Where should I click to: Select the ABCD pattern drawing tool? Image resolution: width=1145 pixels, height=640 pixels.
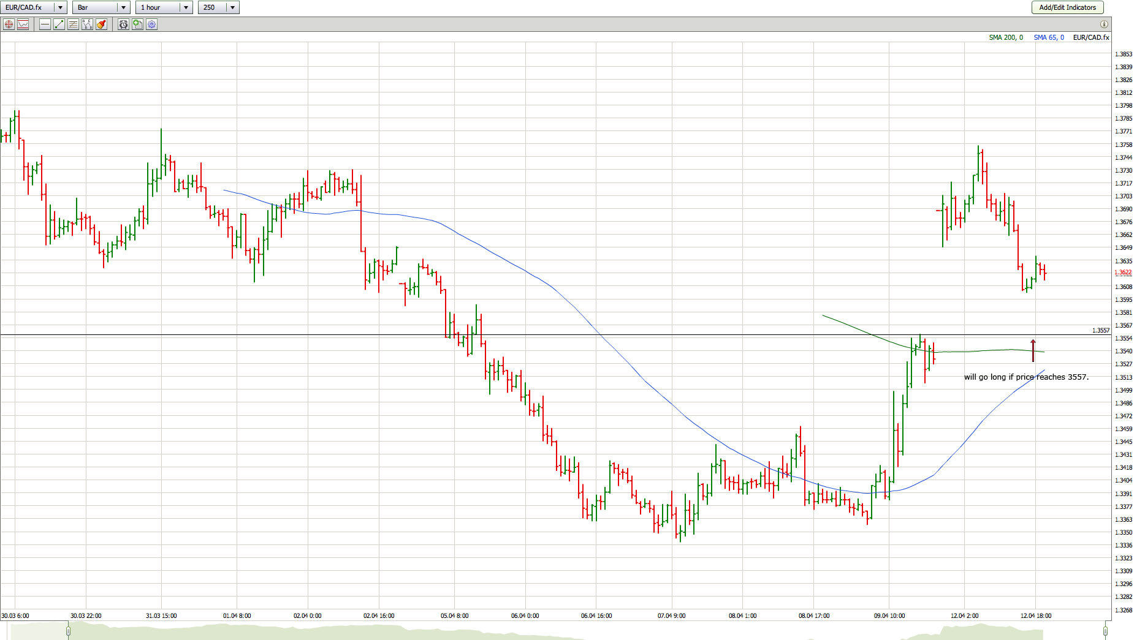(87, 24)
